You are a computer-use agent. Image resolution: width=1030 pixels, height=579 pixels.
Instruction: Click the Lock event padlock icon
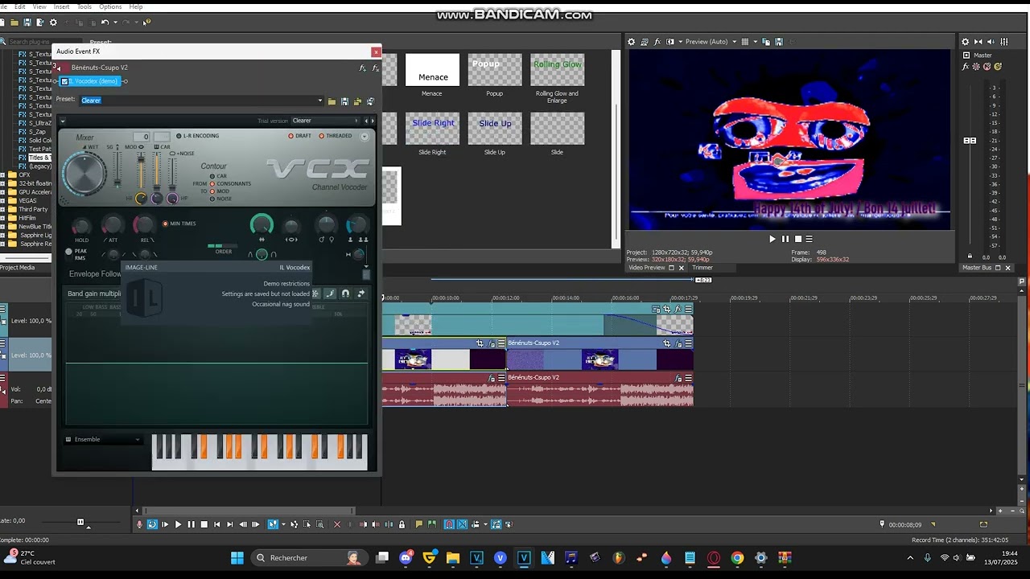click(x=402, y=524)
